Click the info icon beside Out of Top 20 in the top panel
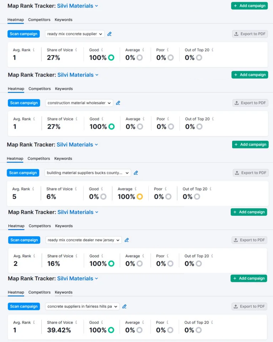The image size is (273, 342). point(213,50)
